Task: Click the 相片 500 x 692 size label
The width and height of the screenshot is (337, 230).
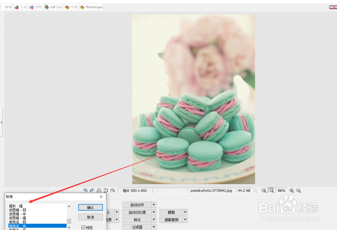Action: coord(135,191)
